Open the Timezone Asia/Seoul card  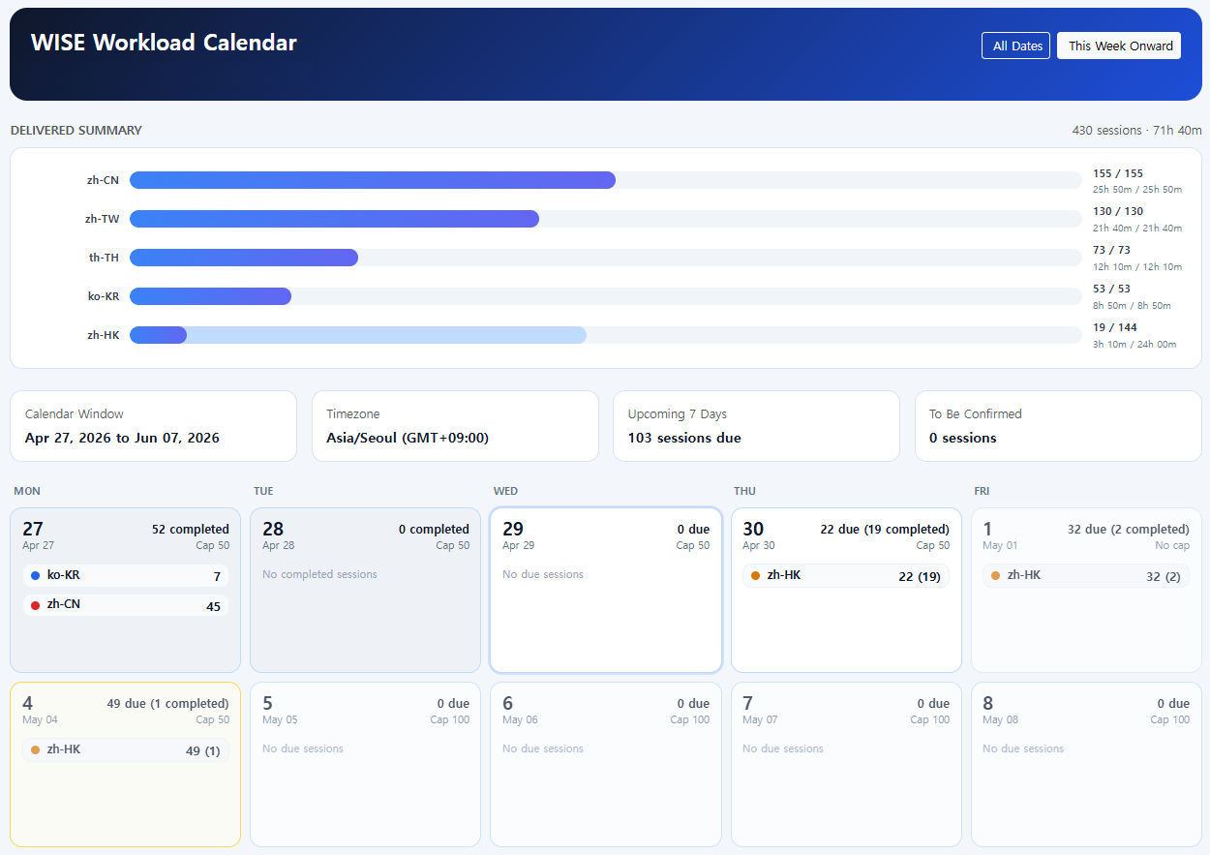pos(455,426)
